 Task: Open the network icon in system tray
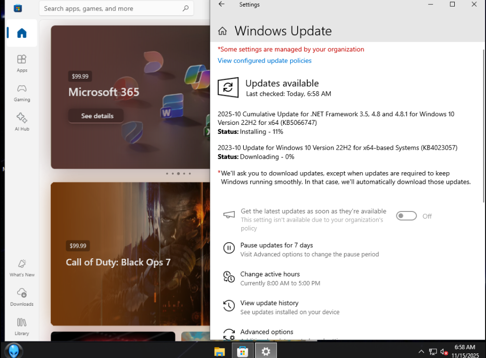click(433, 352)
